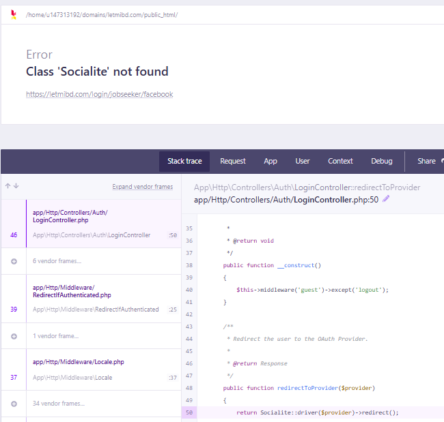Select the Stack trace tab
The image size is (444, 422).
coord(184,162)
